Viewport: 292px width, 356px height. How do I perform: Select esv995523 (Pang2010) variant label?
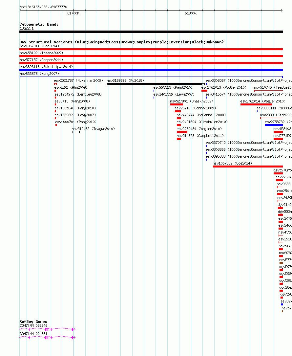pos(173,87)
